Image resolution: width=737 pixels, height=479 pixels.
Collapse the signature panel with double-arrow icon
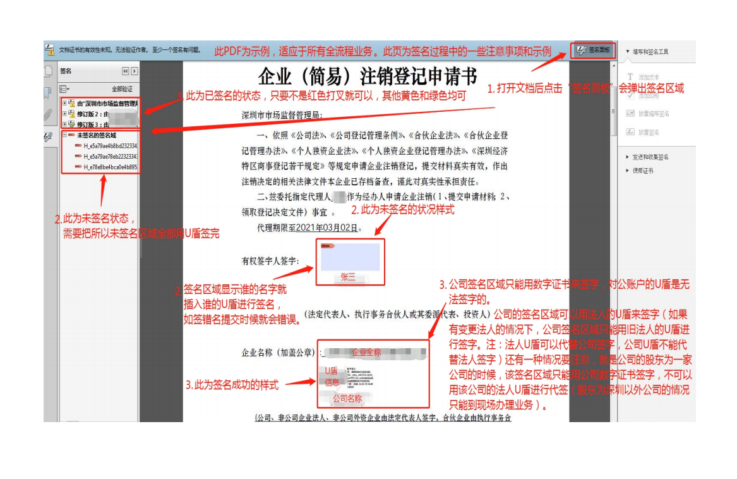[x=125, y=71]
